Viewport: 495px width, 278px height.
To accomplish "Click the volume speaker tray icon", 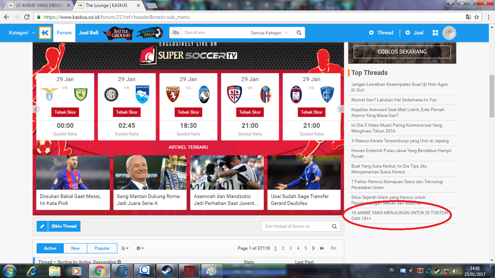I will pos(455,271).
